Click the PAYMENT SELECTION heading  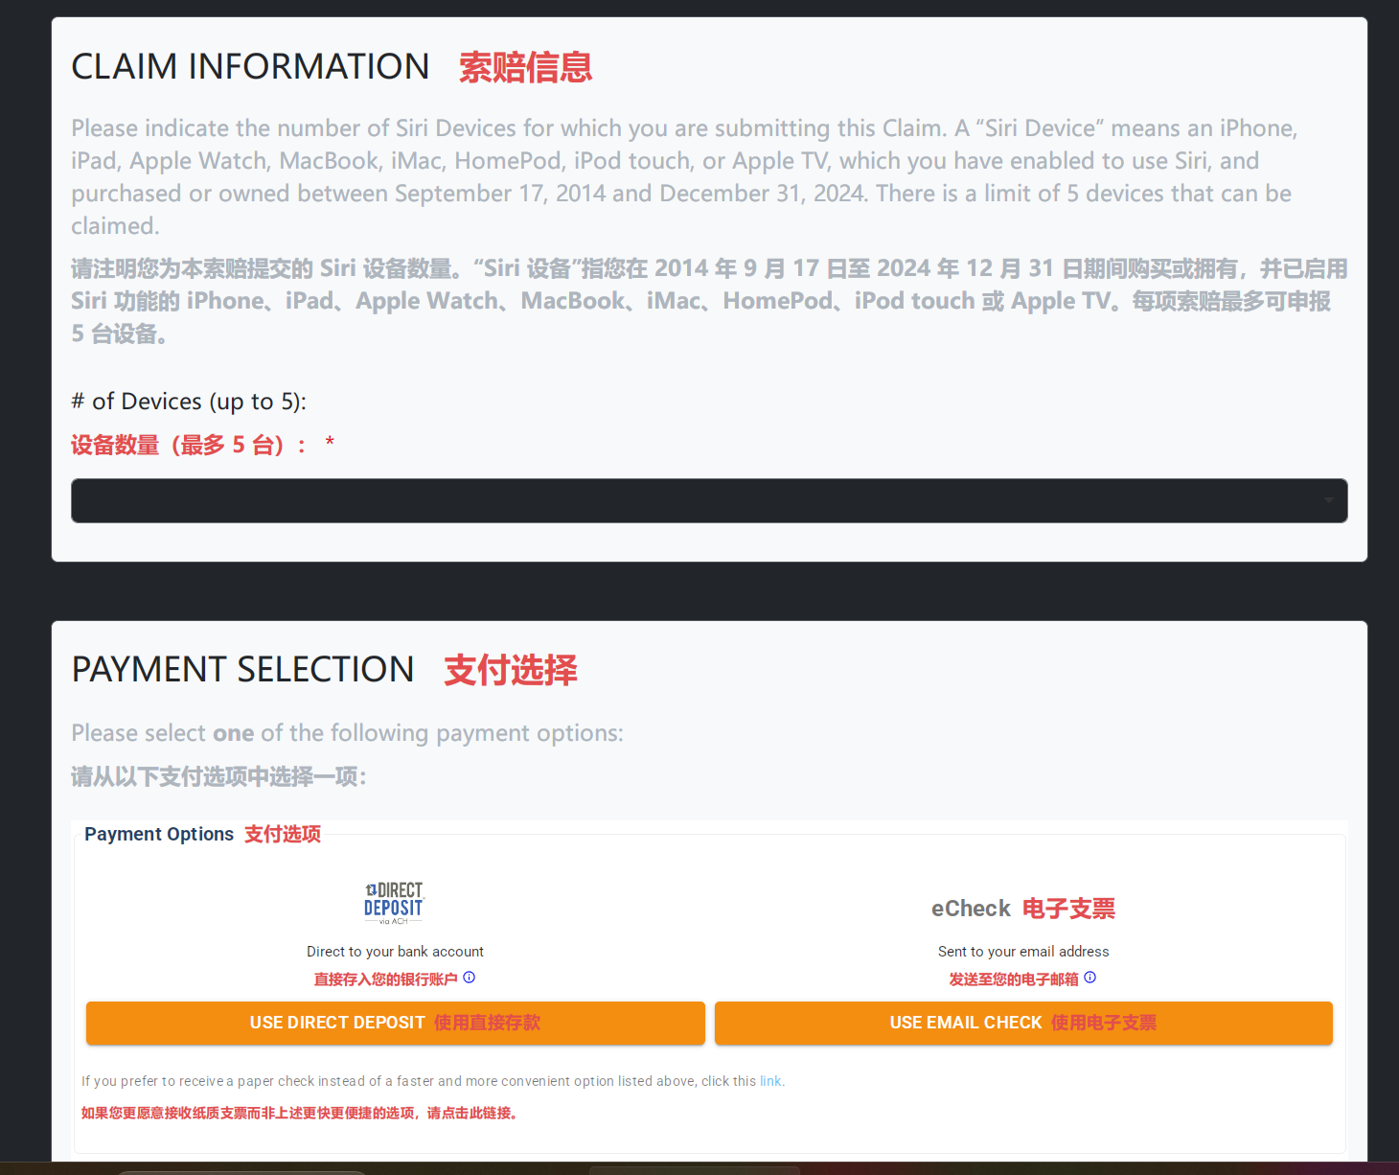tap(242, 670)
